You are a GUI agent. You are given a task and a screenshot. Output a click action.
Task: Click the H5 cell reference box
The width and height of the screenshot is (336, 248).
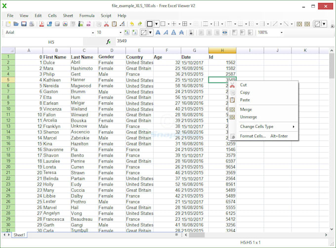[x=43, y=42]
